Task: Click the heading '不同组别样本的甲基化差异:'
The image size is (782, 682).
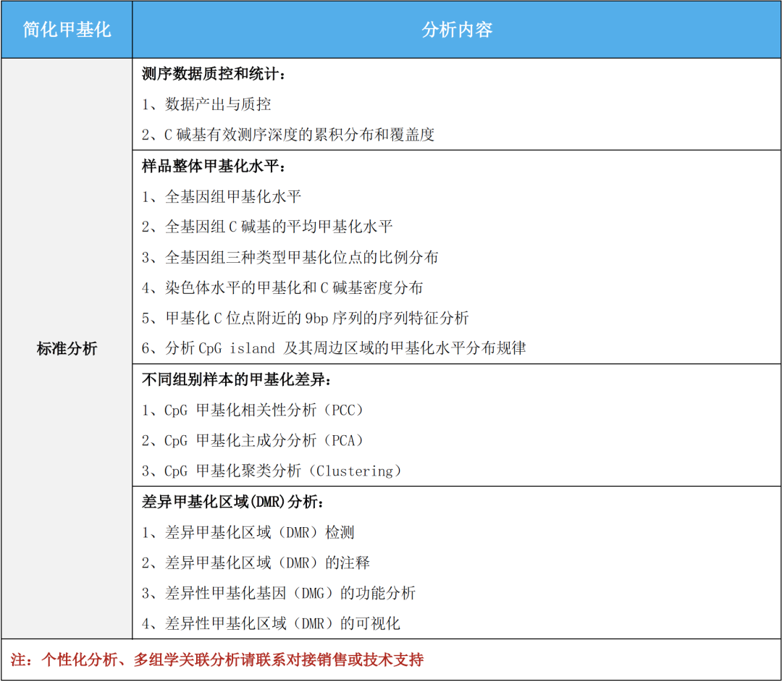Action: pyautogui.click(x=237, y=380)
